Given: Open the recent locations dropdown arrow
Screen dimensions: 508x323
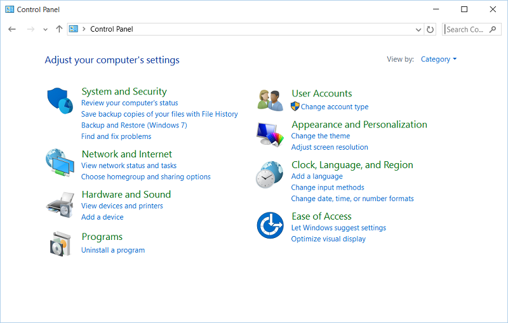Looking at the screenshot, I should pyautogui.click(x=45, y=29).
